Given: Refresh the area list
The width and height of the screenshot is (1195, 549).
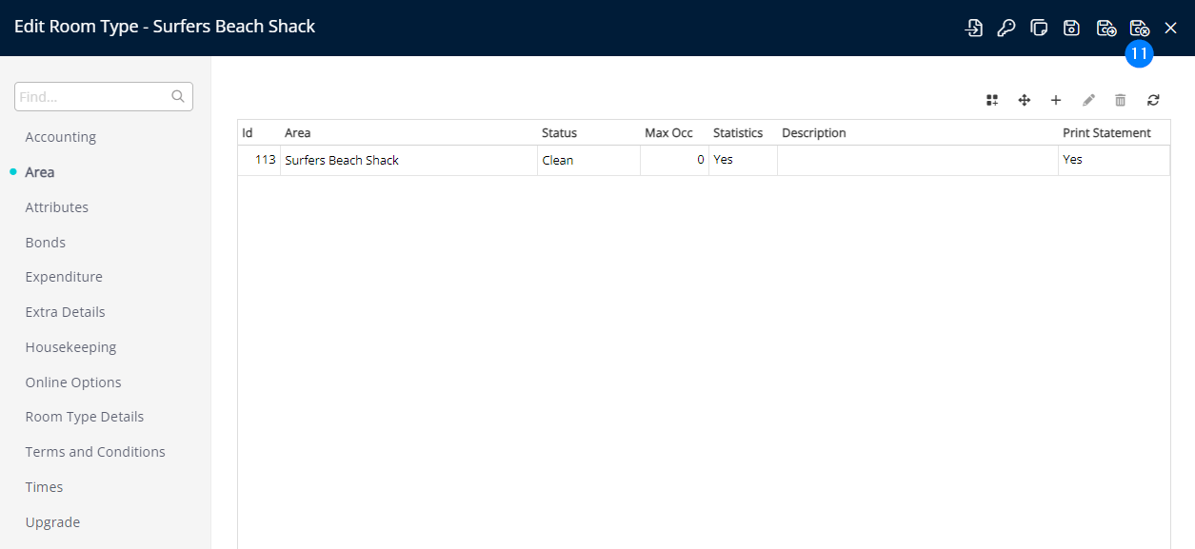Looking at the screenshot, I should (x=1153, y=100).
